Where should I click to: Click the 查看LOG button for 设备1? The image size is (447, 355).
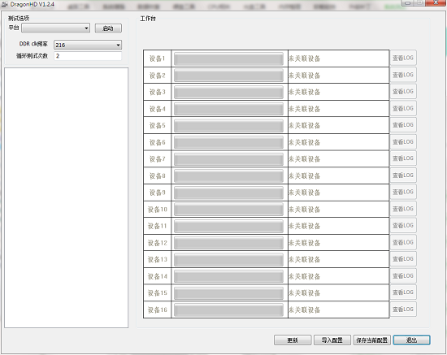pyautogui.click(x=403, y=58)
